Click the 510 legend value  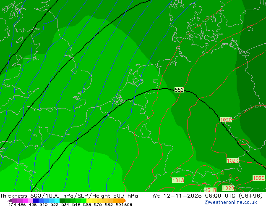pyautogui.click(x=44, y=204)
